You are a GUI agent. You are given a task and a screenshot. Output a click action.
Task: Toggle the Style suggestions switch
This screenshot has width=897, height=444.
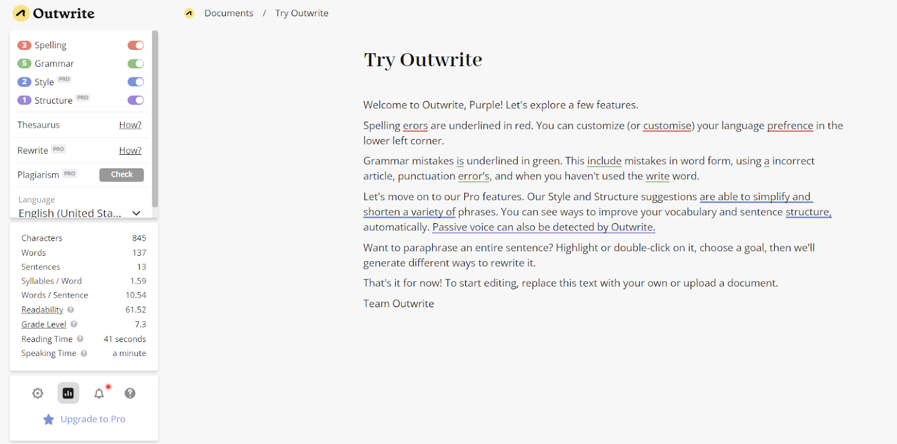pos(136,82)
